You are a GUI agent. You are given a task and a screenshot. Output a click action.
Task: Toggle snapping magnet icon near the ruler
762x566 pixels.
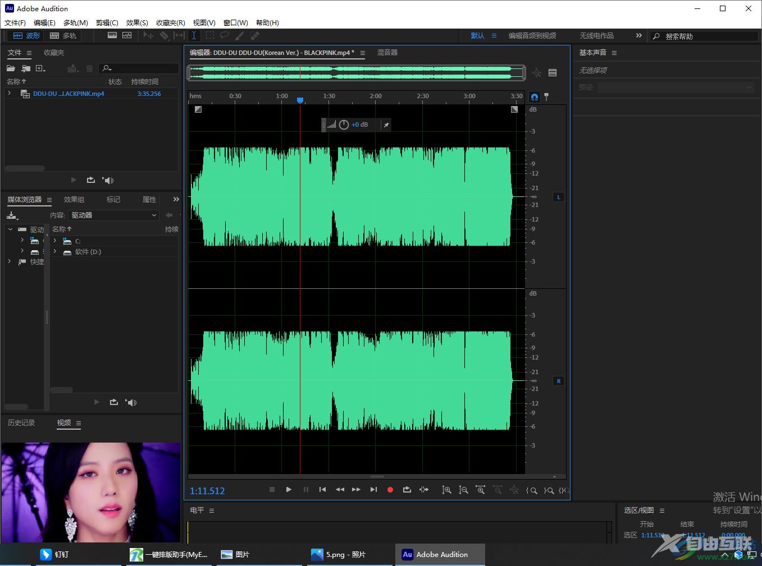point(534,96)
